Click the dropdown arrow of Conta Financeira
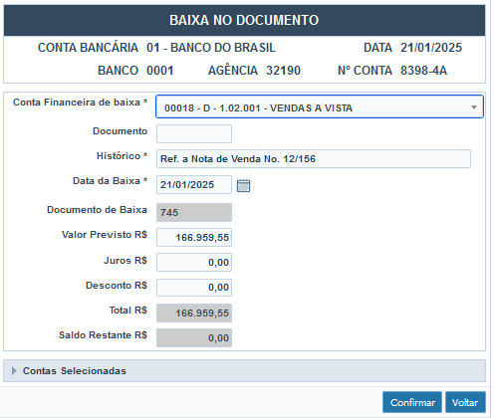Image resolution: width=494 pixels, height=418 pixels. click(474, 107)
